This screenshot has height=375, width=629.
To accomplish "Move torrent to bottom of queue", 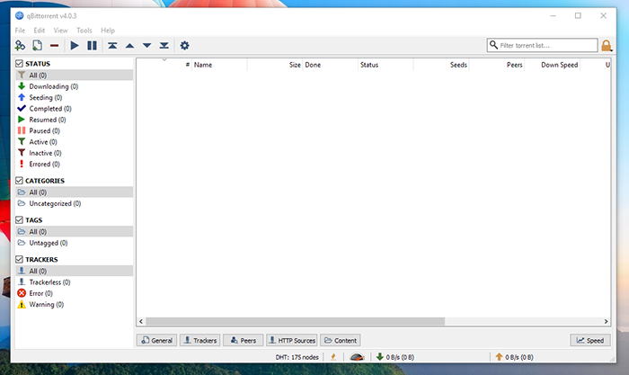I will point(164,45).
